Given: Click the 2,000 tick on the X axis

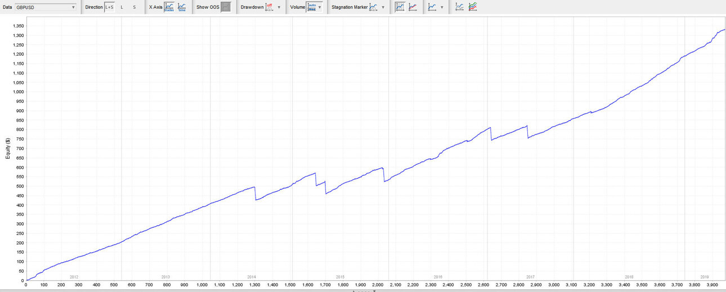Looking at the screenshot, I should click(378, 285).
